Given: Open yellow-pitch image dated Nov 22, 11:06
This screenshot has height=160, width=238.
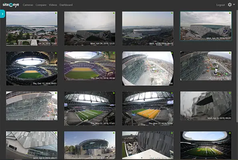Looking at the screenshot, I should pos(148,108).
